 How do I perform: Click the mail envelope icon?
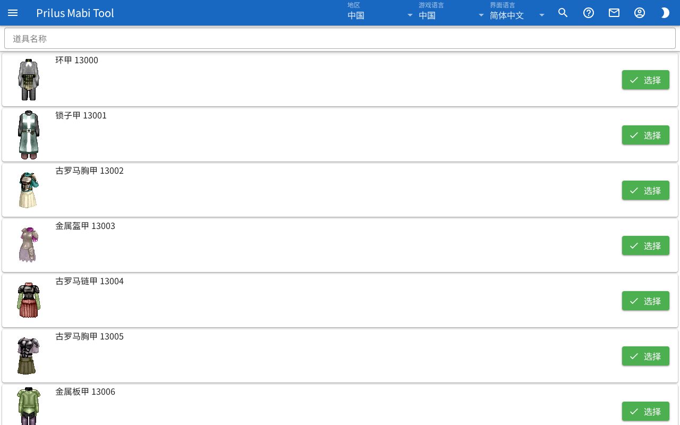[x=614, y=13]
